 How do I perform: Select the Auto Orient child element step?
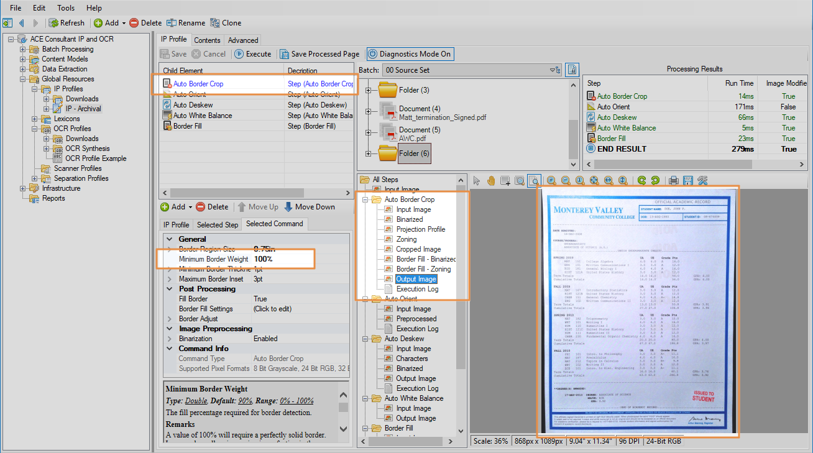pyautogui.click(x=257, y=94)
